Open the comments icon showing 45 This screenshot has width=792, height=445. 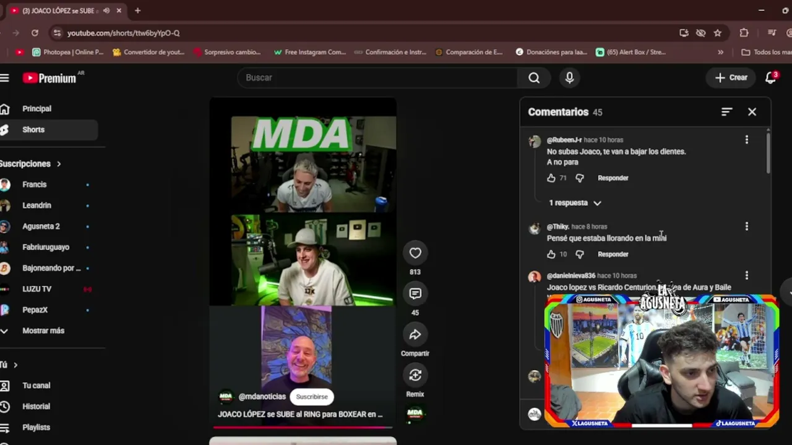click(x=415, y=294)
